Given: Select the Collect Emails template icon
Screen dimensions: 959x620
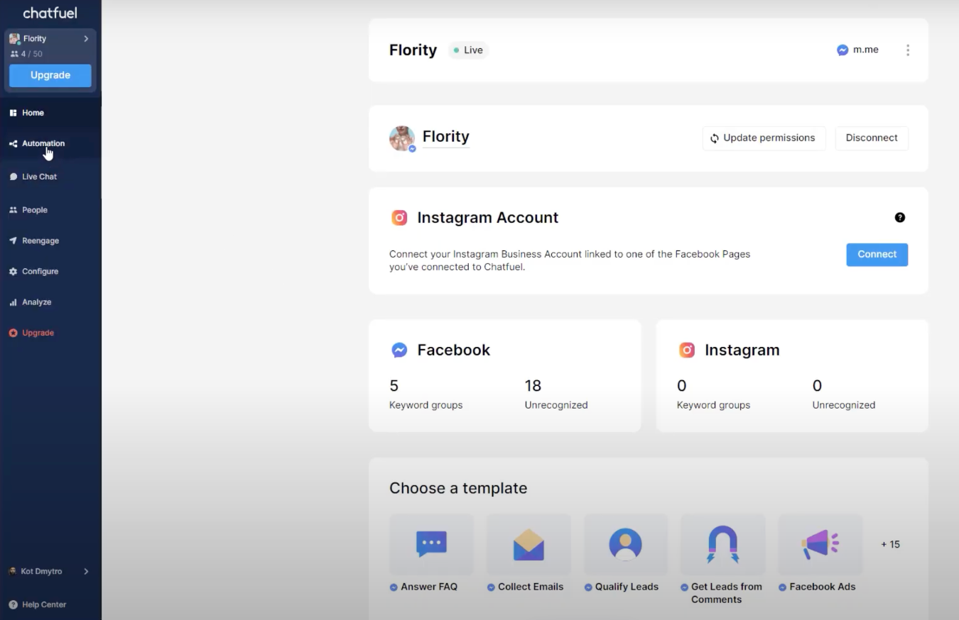Looking at the screenshot, I should tap(529, 544).
